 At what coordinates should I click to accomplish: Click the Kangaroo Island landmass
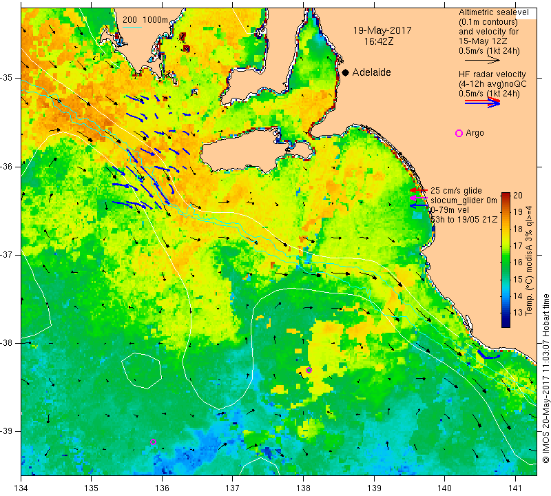pos(246,151)
